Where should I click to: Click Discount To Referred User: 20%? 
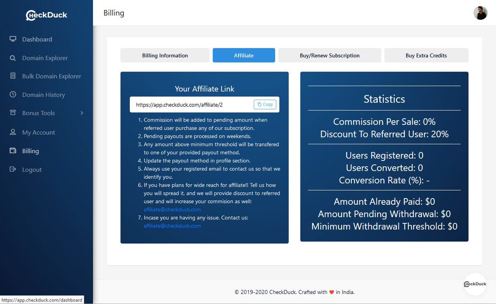[384, 134]
